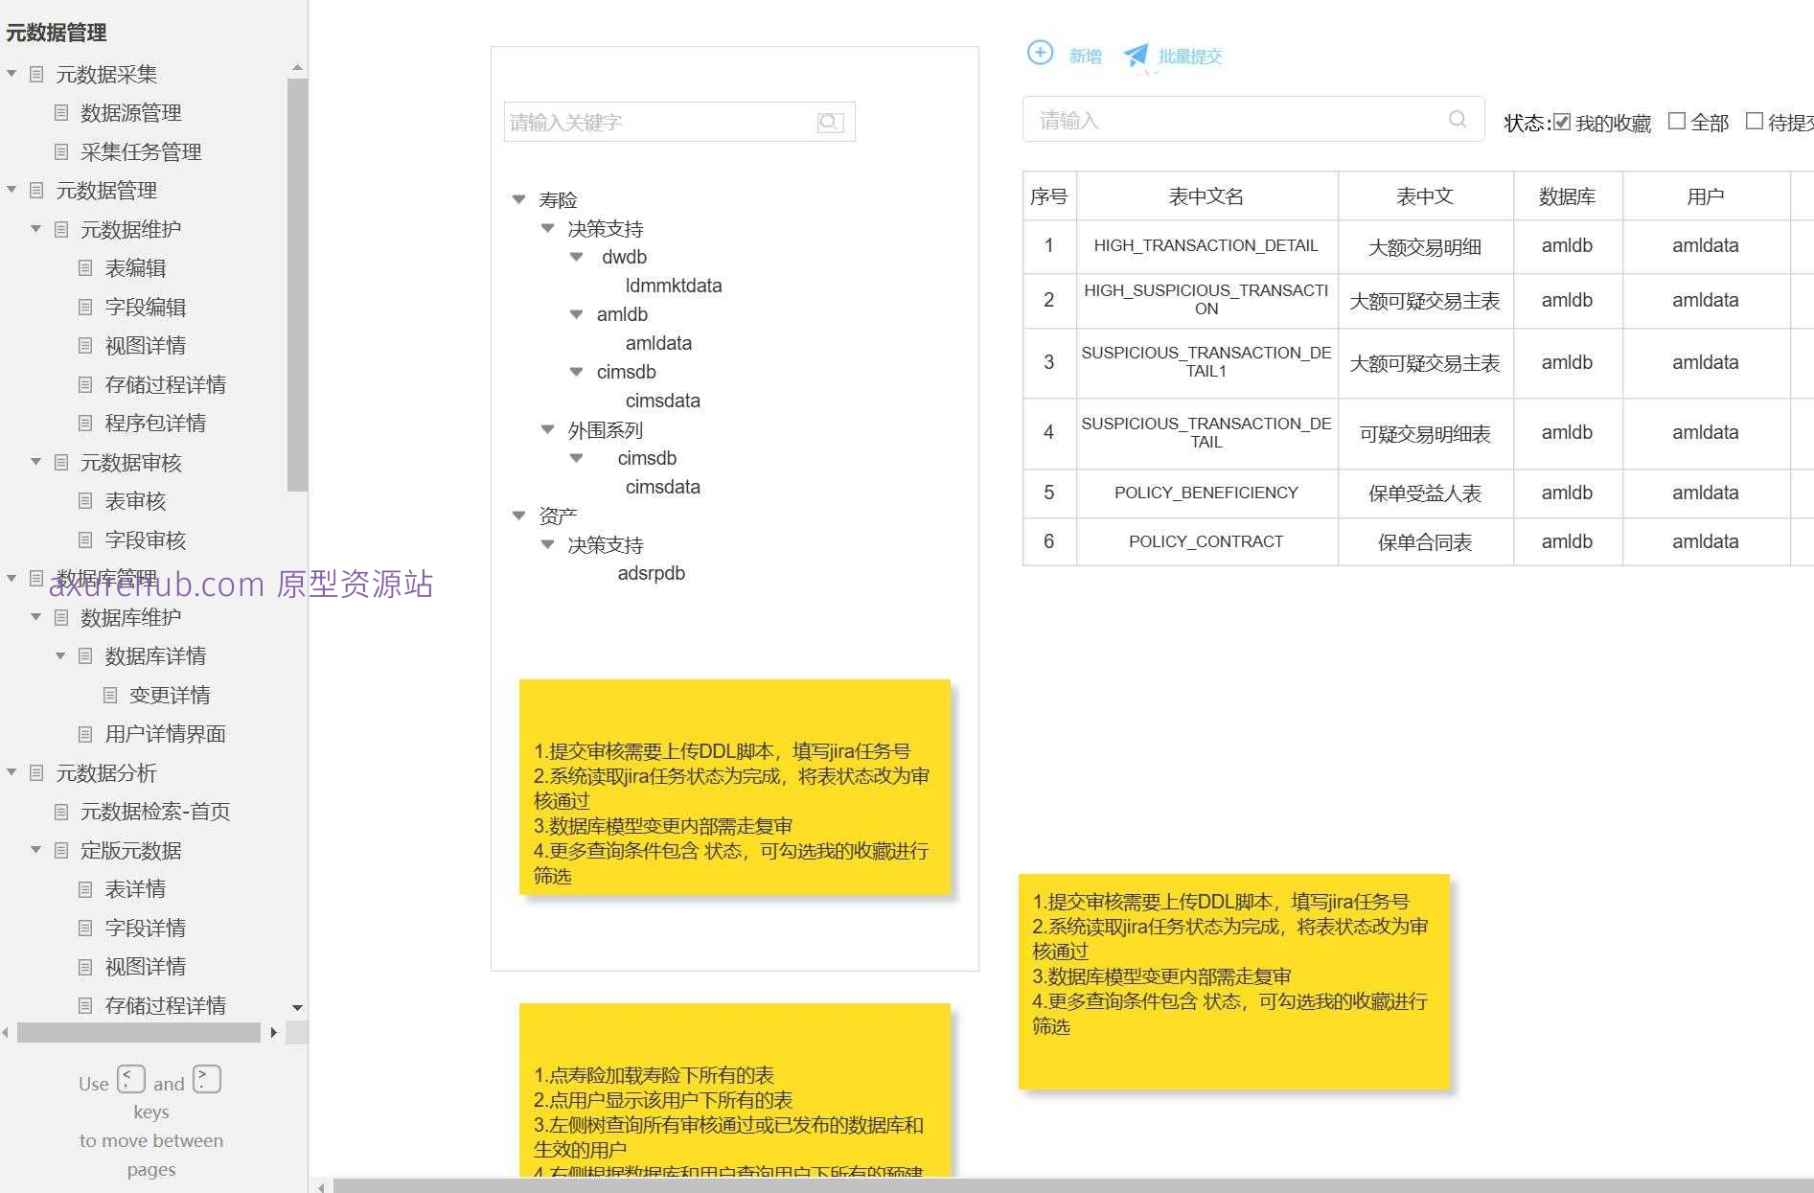Click the page icon beside 表编辑

pos(85,268)
